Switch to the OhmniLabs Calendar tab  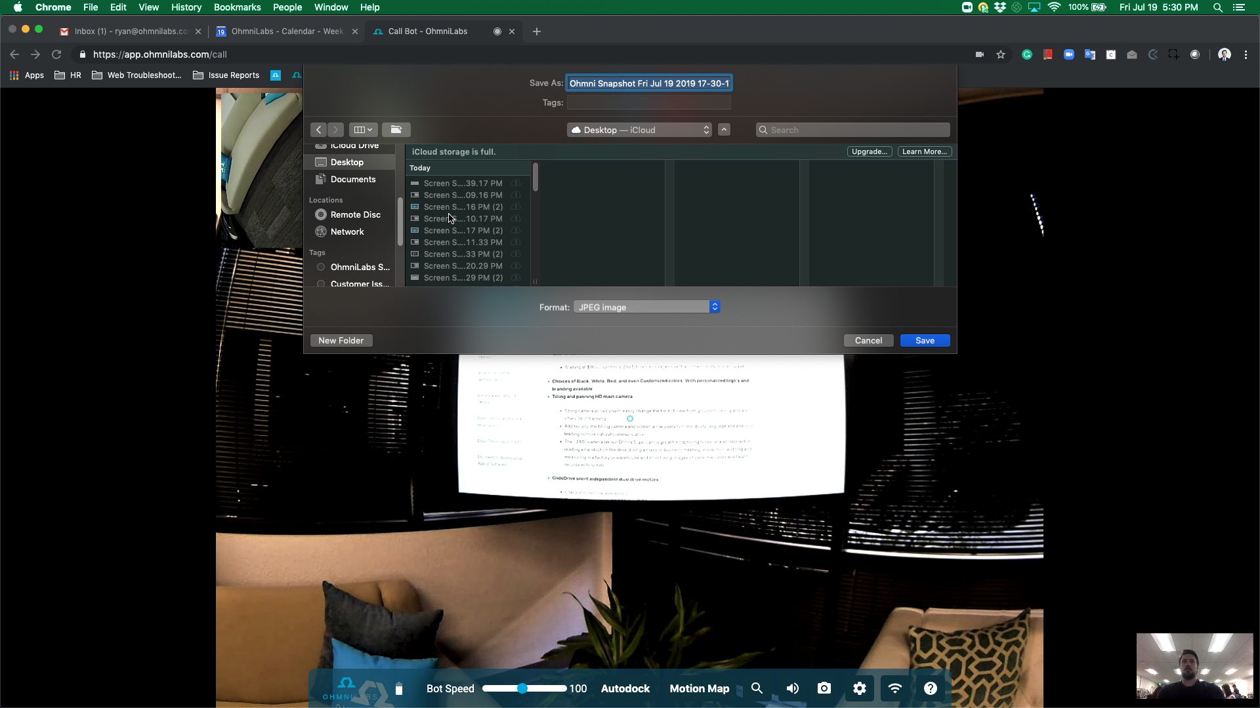click(287, 31)
